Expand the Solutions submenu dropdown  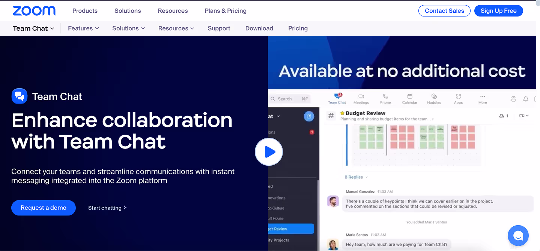click(x=128, y=28)
